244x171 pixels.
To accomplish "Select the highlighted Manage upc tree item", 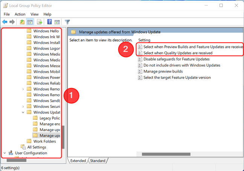I will click(x=50, y=136).
